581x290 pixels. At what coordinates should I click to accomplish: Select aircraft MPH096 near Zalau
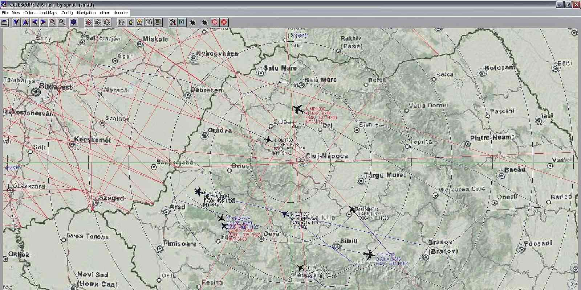click(298, 109)
